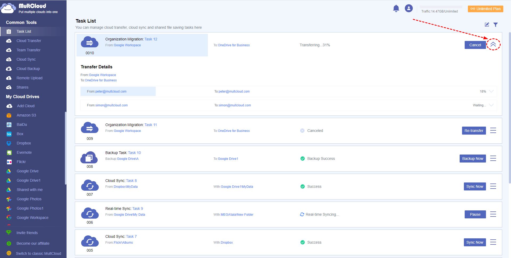The height and width of the screenshot is (258, 511).
Task: Open the options menu for Task 9
Action: click(x=493, y=214)
